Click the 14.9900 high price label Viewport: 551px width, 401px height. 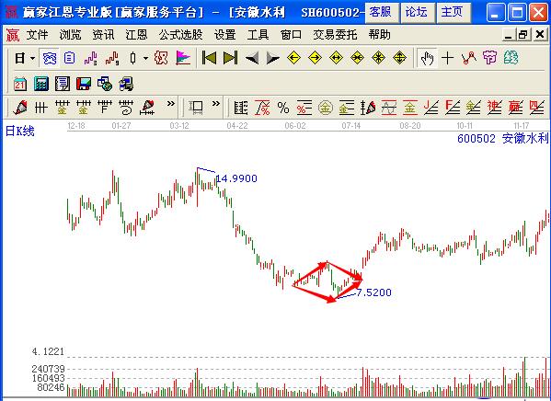(236, 178)
